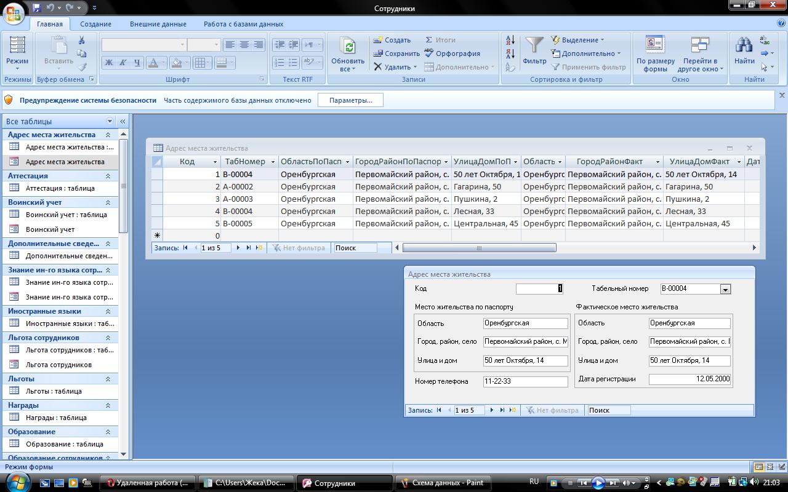Viewport: 788px width, 492px height.
Task: Click Создать new record button
Action: (x=392, y=40)
